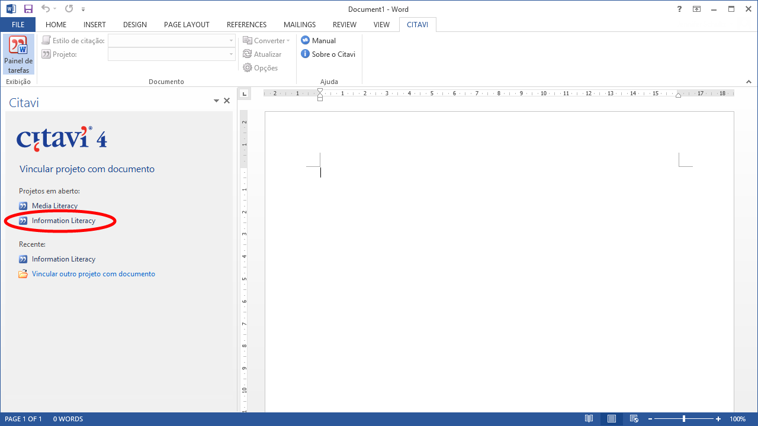Open the Undo history dropdown arrow
The image size is (758, 426).
55,9
